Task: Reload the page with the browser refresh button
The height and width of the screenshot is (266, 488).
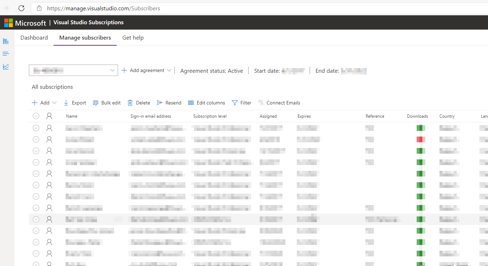Action: click(x=21, y=8)
